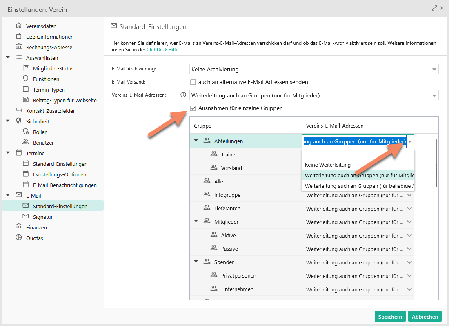Toggle the Abteilungen row dropdown arrow

click(410, 141)
